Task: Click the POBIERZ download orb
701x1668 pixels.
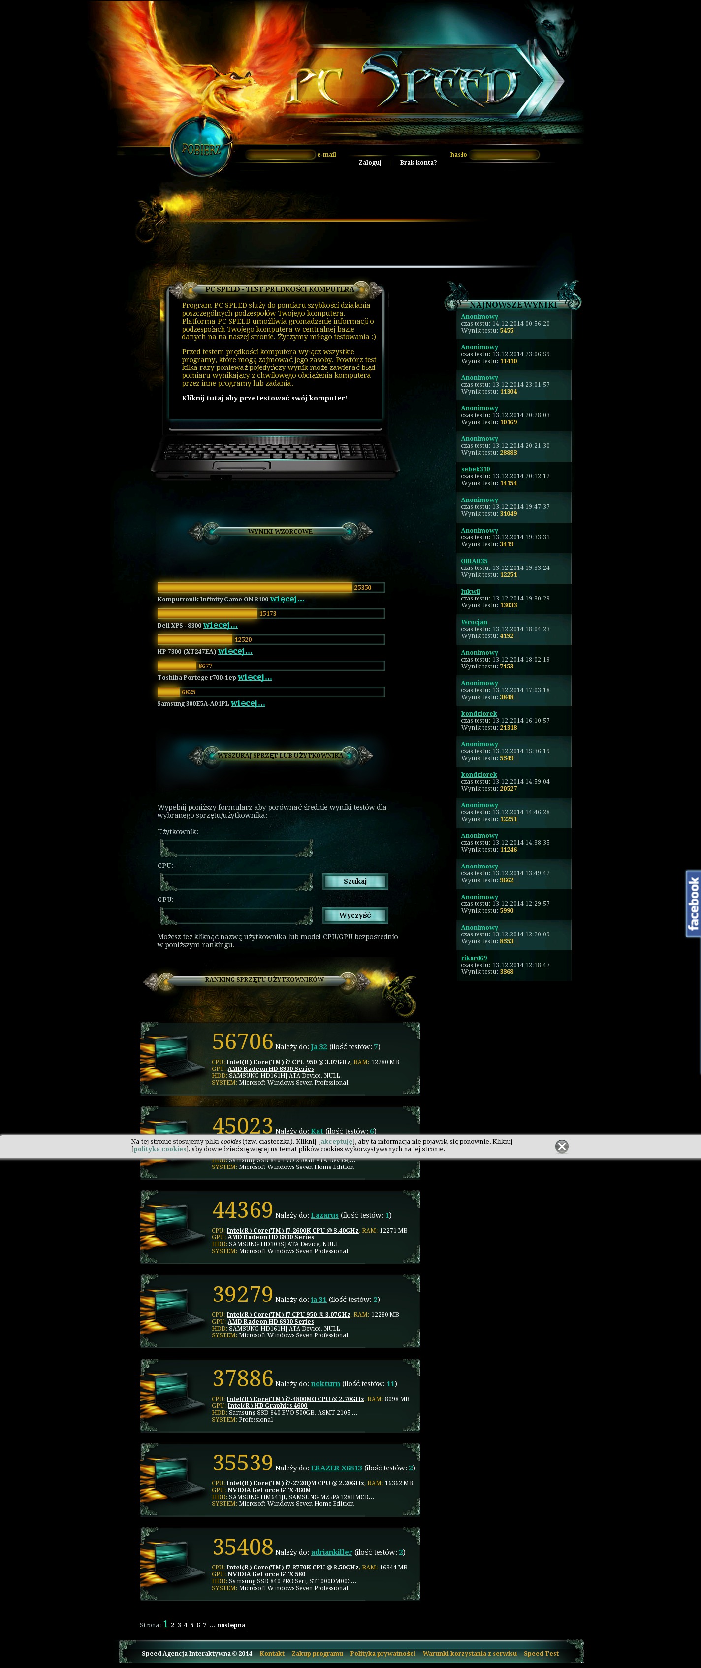Action: pyautogui.click(x=201, y=149)
